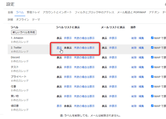The width and height of the screenshot is (166, 119).
Task: Toggle IMAP checkbox for テスト label
Action: click(x=152, y=67)
